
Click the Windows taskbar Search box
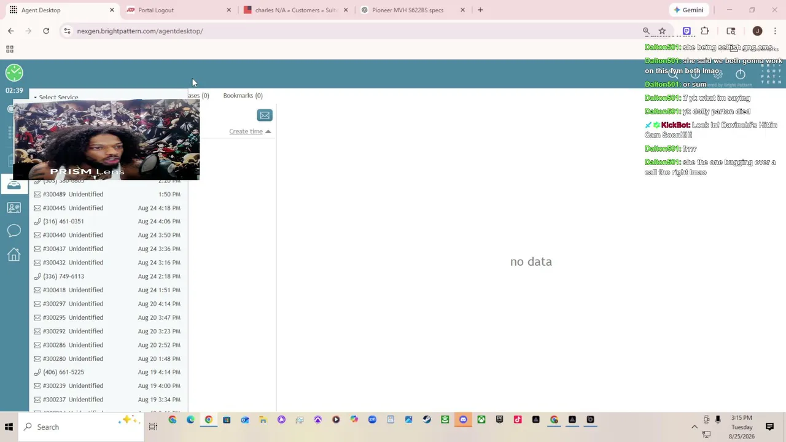click(81, 427)
